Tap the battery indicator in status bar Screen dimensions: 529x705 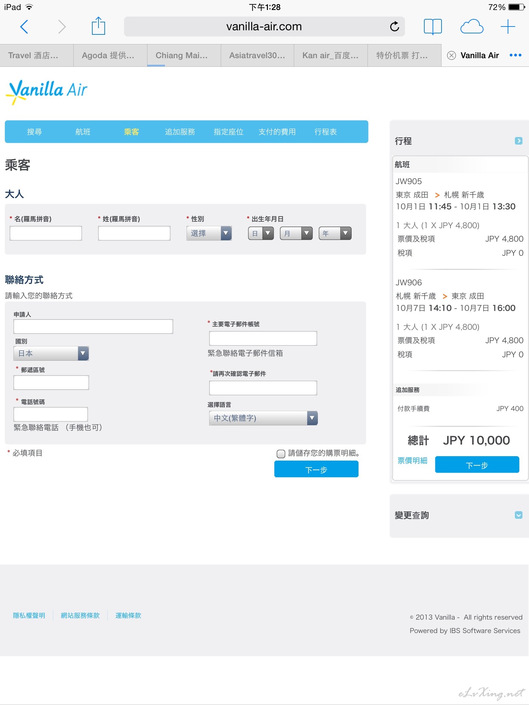coord(517,7)
